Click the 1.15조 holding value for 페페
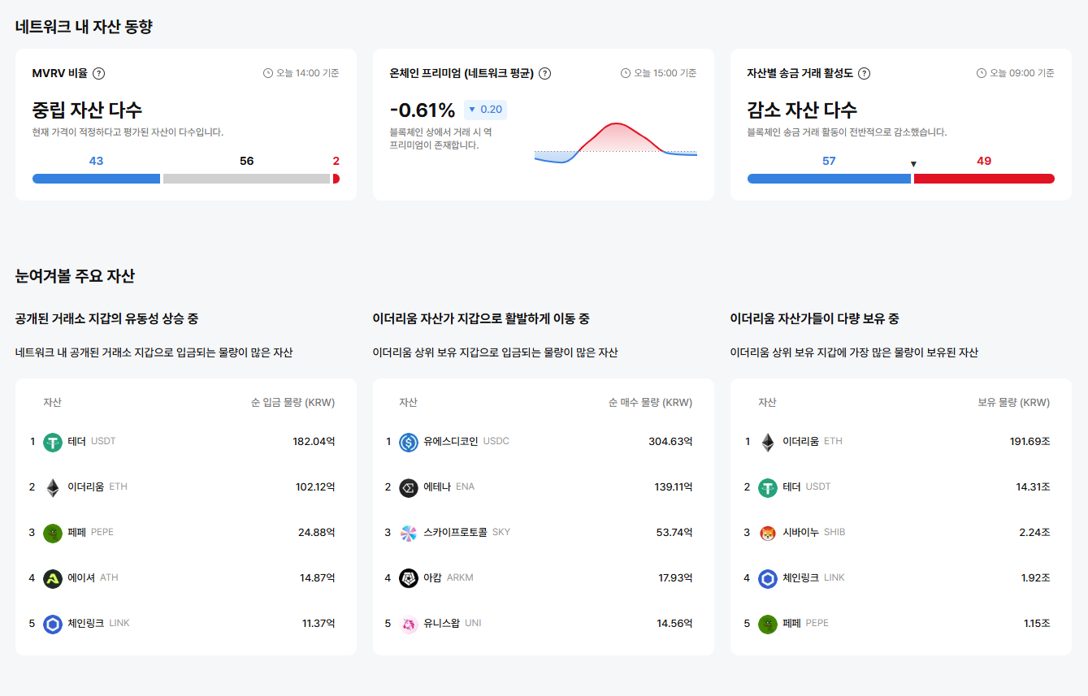1088x696 pixels. (1037, 624)
